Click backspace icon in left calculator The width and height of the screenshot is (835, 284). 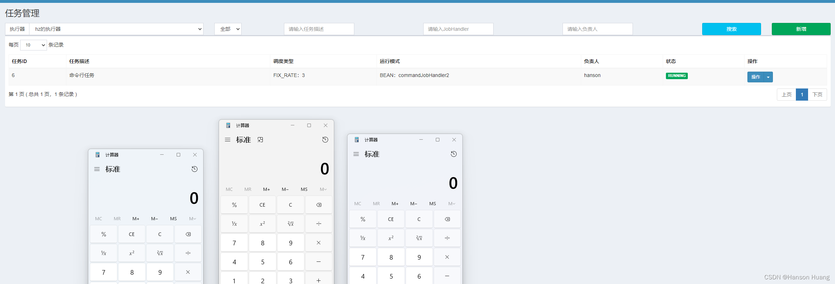pos(188,234)
